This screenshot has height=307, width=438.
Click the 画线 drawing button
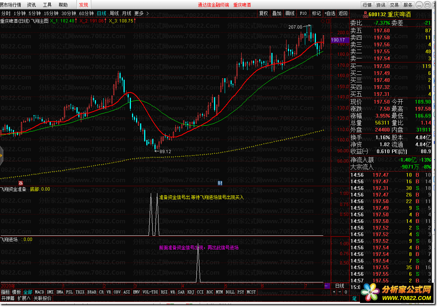[x=290, y=13]
